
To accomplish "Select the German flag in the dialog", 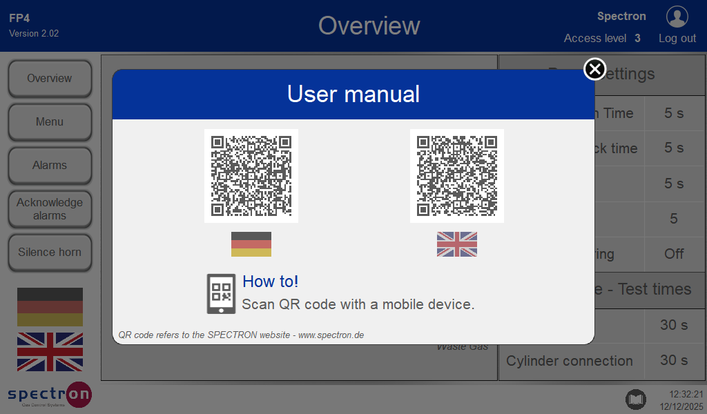I will pyautogui.click(x=251, y=244).
